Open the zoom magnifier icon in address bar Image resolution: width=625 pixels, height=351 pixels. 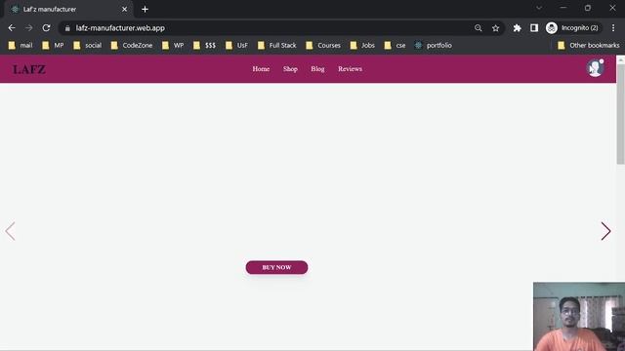click(x=478, y=28)
